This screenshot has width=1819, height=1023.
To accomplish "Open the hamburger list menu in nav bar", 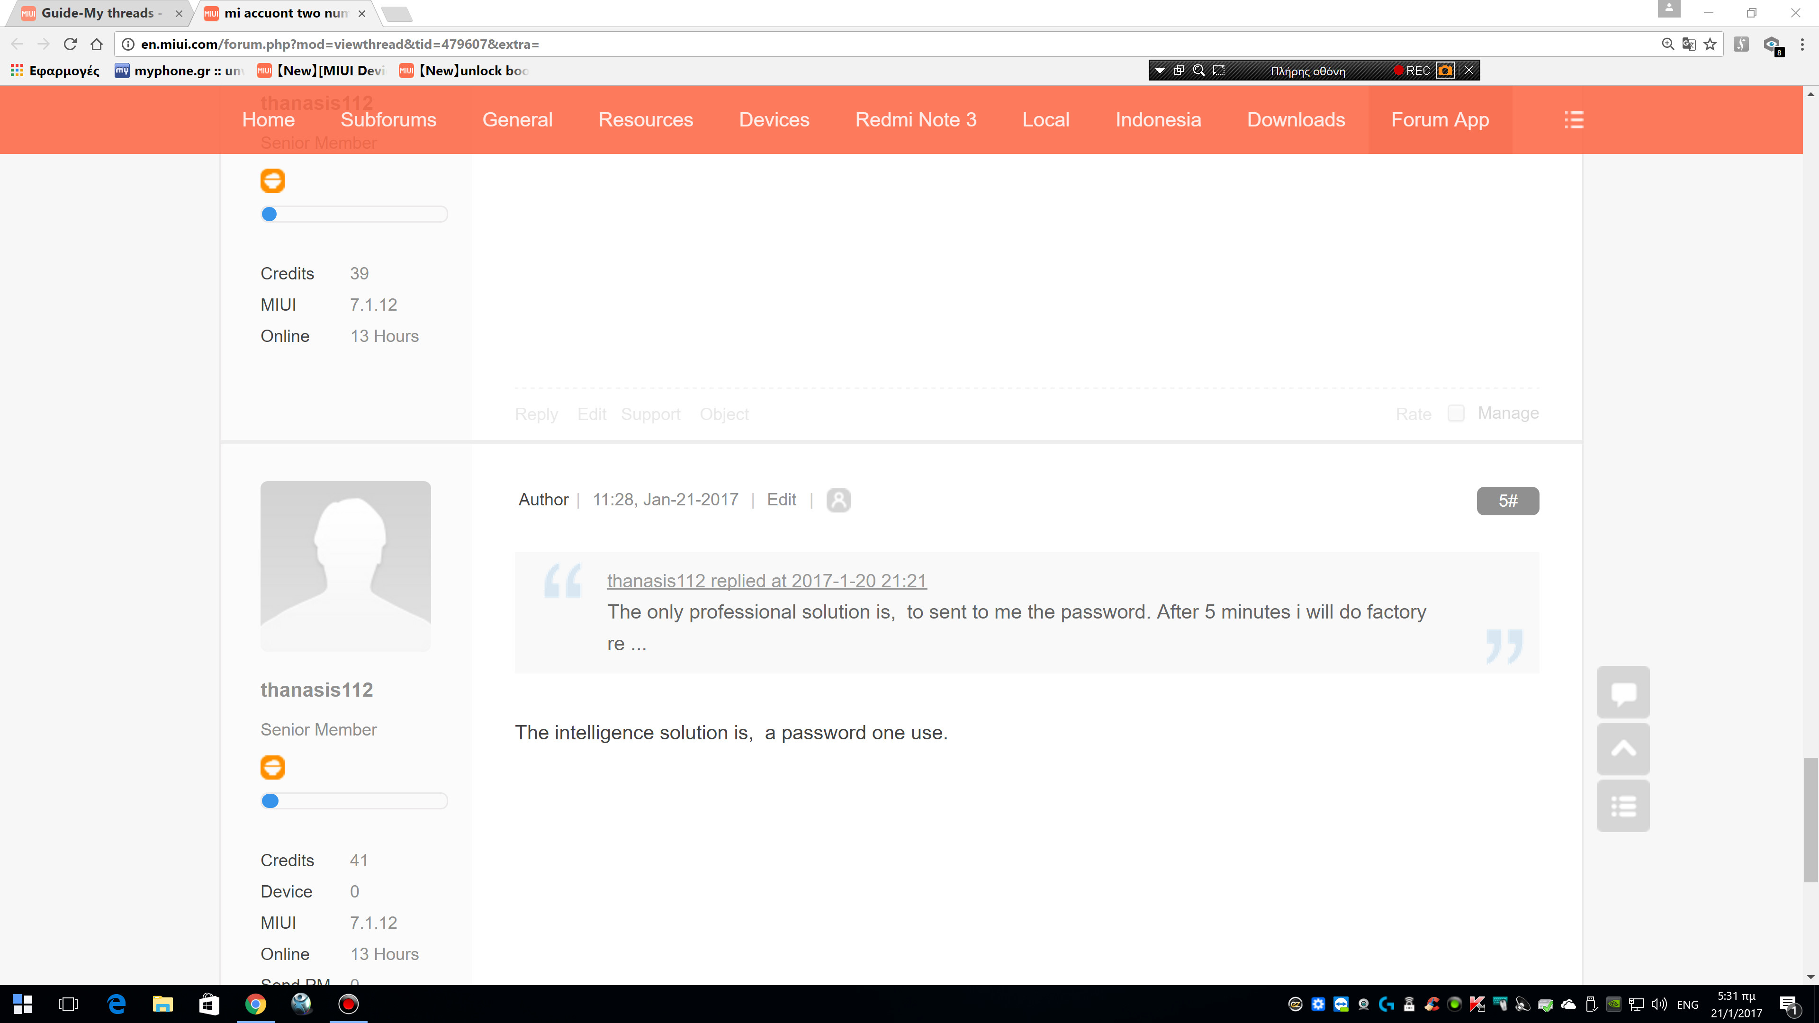I will click(x=1573, y=120).
